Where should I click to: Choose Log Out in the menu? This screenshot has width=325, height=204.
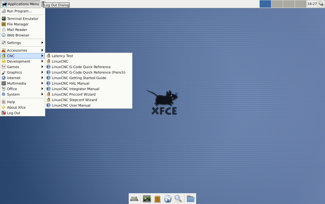coord(23,113)
